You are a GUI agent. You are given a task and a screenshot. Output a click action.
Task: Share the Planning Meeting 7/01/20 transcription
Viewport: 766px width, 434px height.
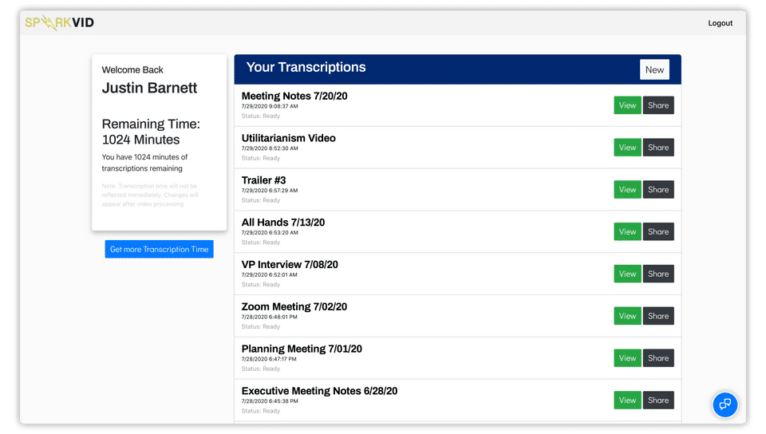click(x=658, y=358)
